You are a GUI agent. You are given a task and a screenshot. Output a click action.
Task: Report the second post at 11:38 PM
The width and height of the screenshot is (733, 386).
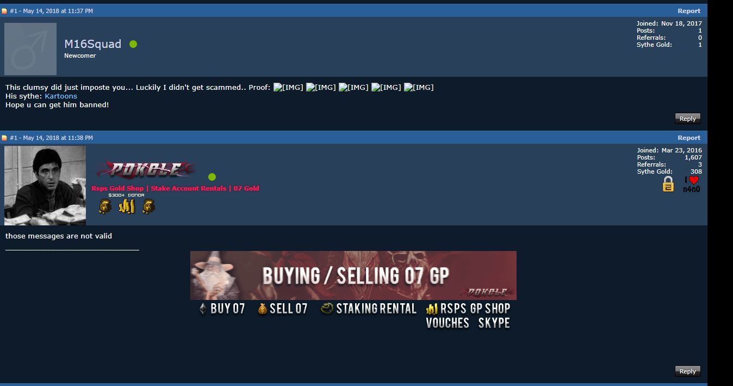[689, 138]
